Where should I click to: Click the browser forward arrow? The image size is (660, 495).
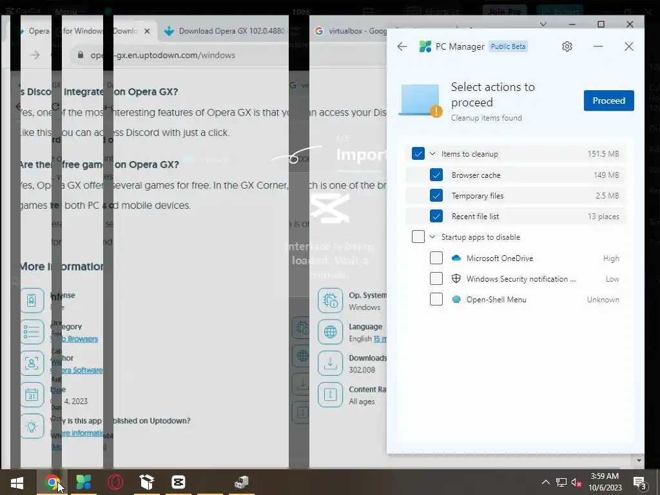point(35,55)
